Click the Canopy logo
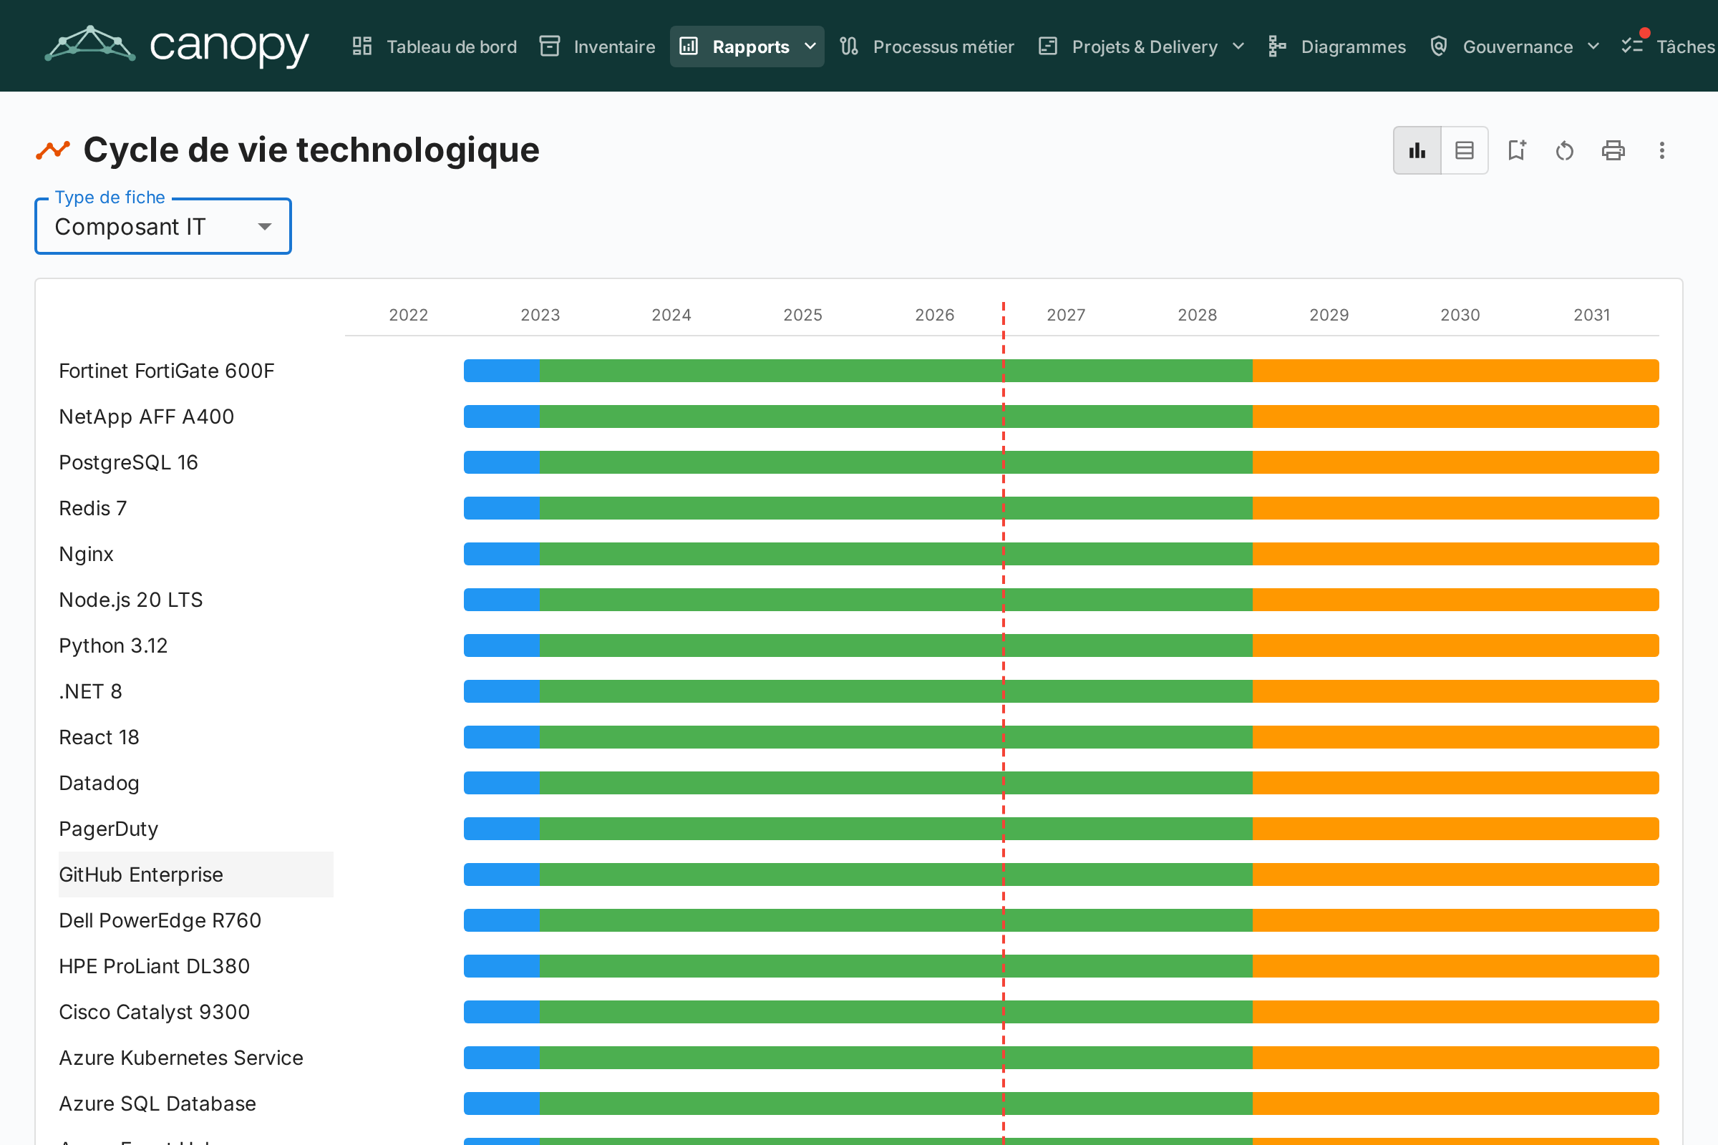Screen dimensions: 1718x1145 (x=177, y=45)
